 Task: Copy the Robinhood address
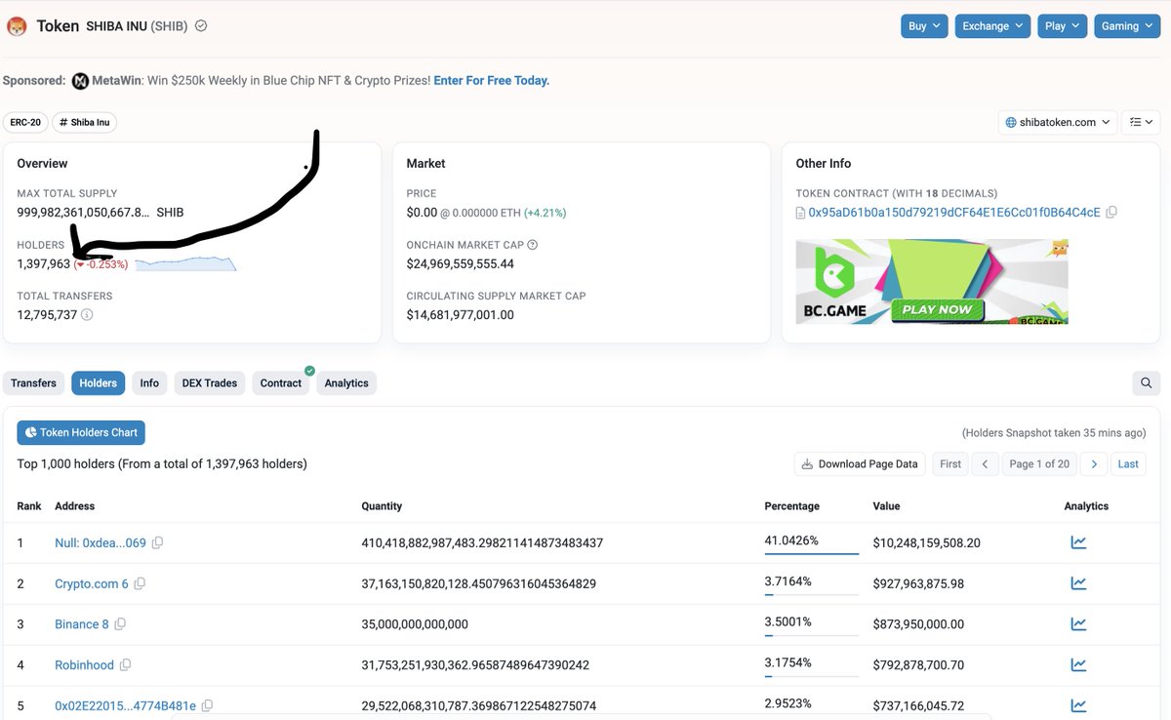(126, 665)
